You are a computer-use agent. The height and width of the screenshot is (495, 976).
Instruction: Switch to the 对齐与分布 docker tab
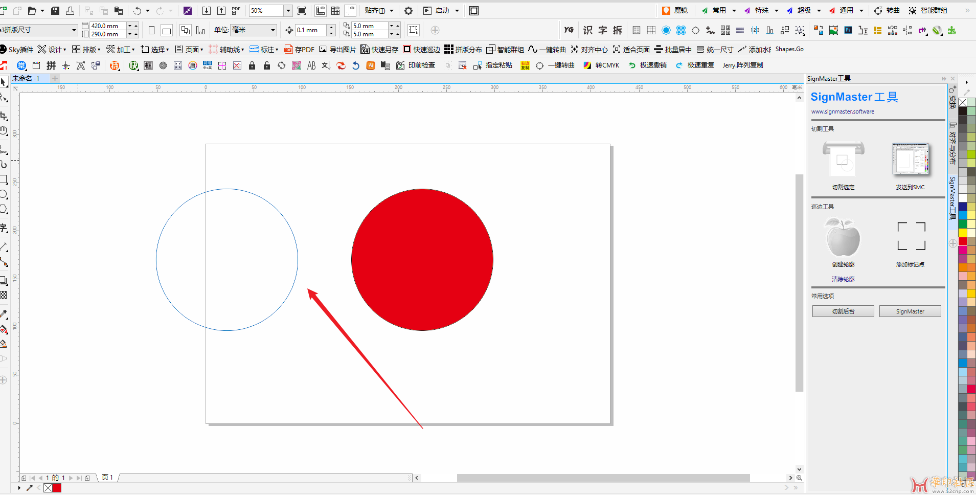[952, 144]
